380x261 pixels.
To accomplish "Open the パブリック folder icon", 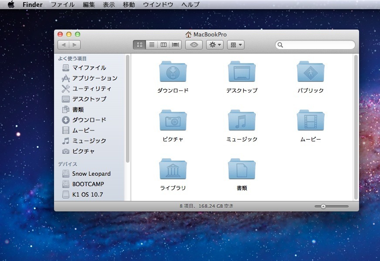I will click(311, 72).
